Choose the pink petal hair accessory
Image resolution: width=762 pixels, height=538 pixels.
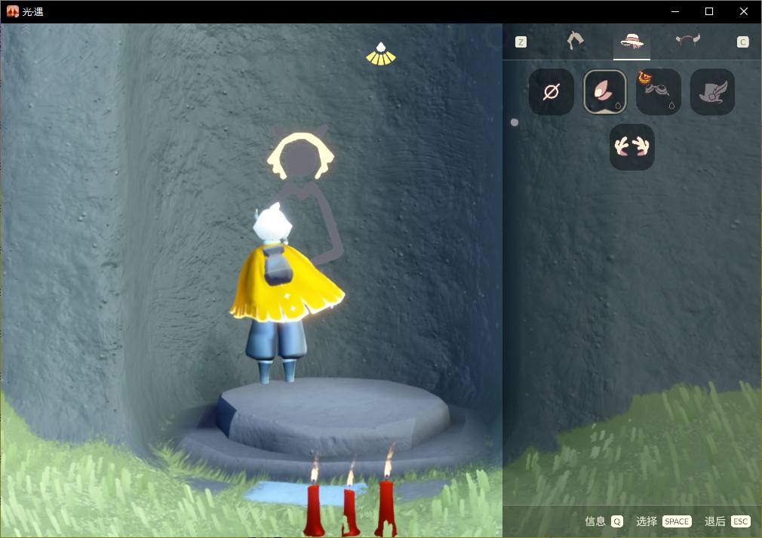[605, 91]
